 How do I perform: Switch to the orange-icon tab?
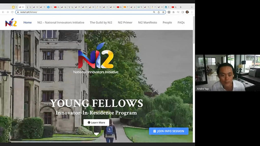126,7
